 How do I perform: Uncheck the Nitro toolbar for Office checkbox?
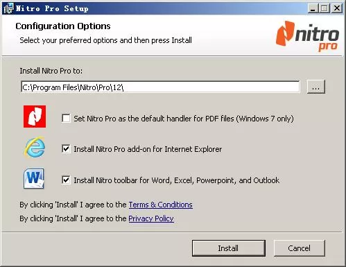pos(66,180)
